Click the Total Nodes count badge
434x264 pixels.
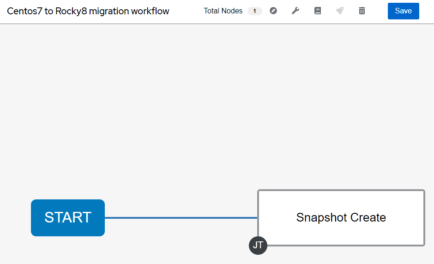tap(255, 11)
